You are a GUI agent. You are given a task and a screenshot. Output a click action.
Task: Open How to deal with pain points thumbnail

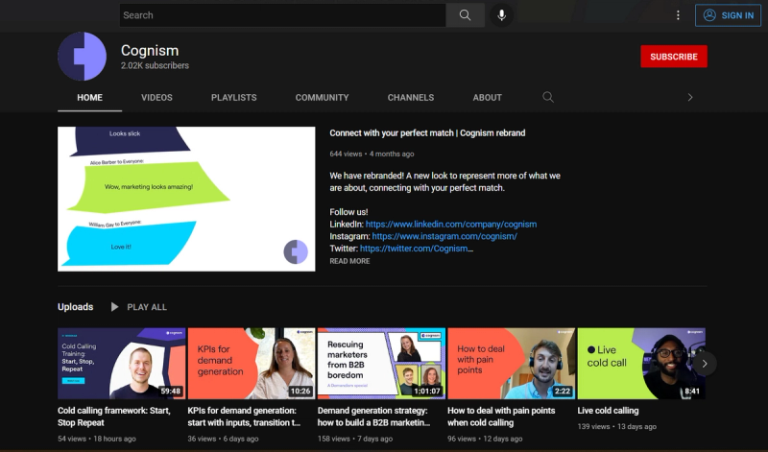tap(512, 364)
